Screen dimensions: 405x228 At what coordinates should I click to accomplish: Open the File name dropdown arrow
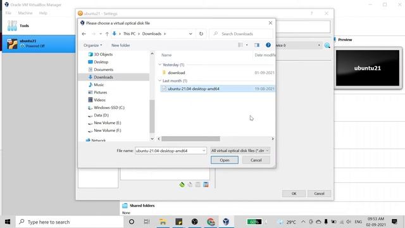[x=204, y=151]
